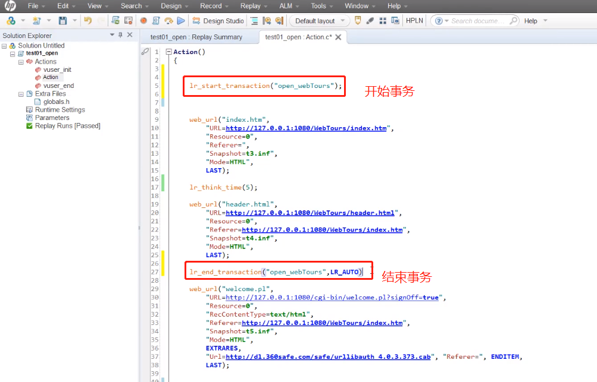Click the New Script toolbar icon
The width and height of the screenshot is (597, 382).
[x=37, y=21]
